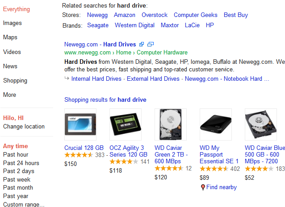Click star rating of Crucial 128 GB
The width and height of the screenshot is (285, 207).
click(x=79, y=155)
